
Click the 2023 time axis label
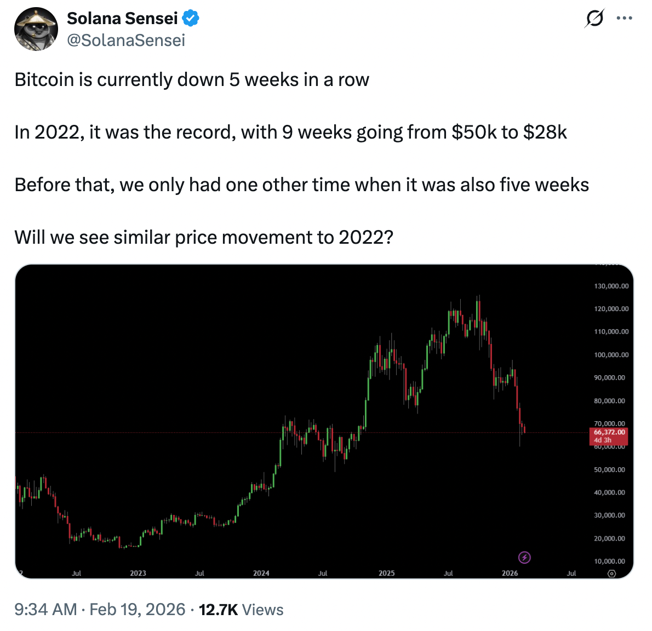pyautogui.click(x=138, y=573)
